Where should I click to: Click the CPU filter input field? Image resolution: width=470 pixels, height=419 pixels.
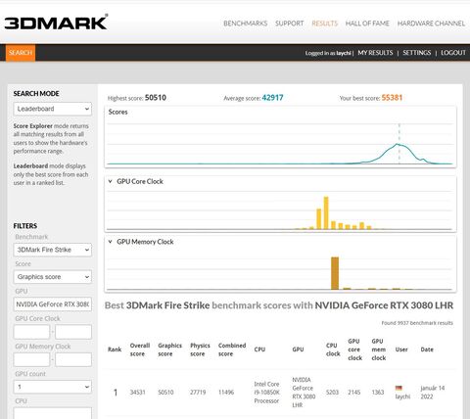(x=53, y=413)
